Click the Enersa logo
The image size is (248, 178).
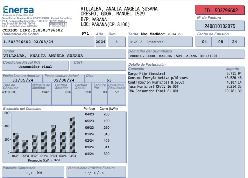(18, 10)
